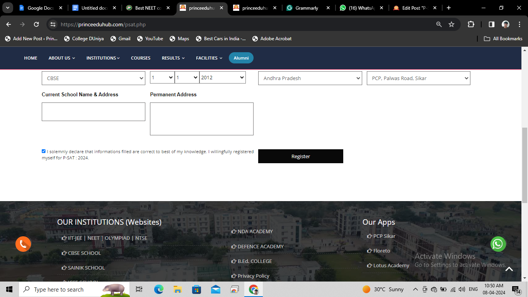Uncheck the P-SAT declaration checkbox
This screenshot has height=297, width=528.
click(43, 151)
